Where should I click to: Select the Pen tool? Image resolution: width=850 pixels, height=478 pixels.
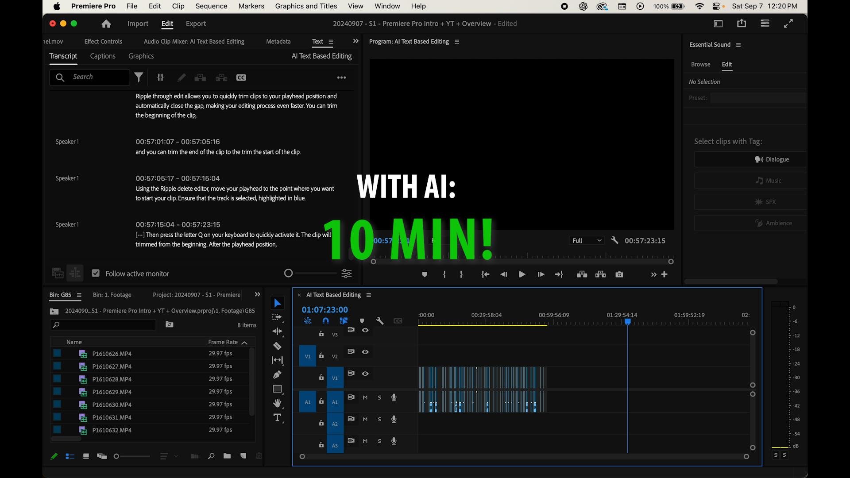click(277, 375)
